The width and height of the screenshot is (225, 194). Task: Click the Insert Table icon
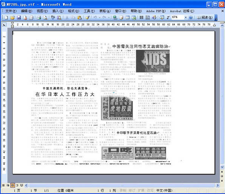click(128, 18)
